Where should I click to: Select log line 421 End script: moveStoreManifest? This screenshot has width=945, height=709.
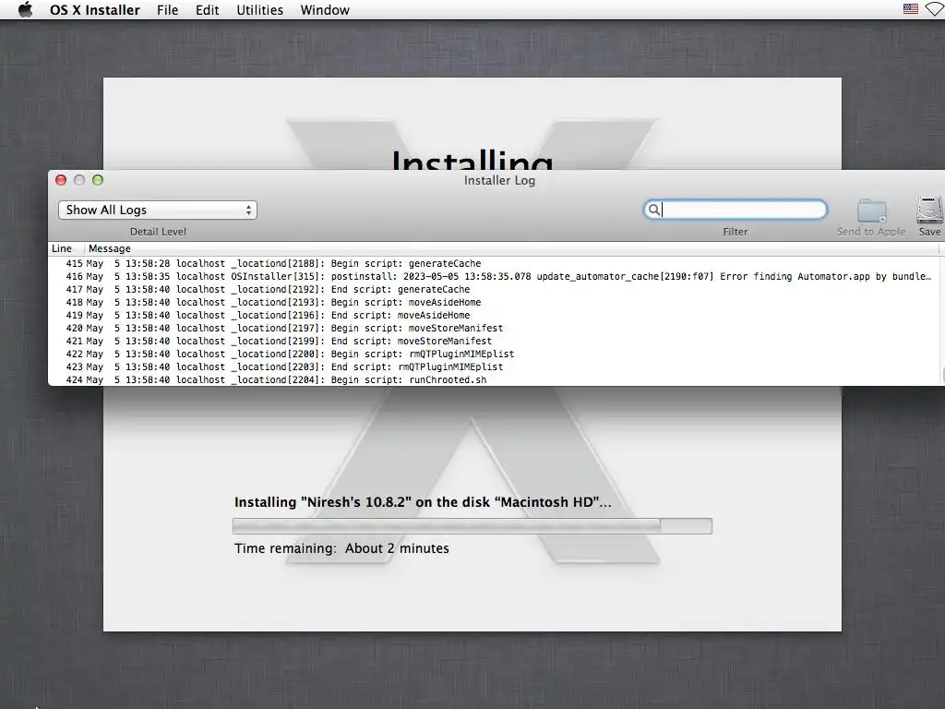point(495,341)
